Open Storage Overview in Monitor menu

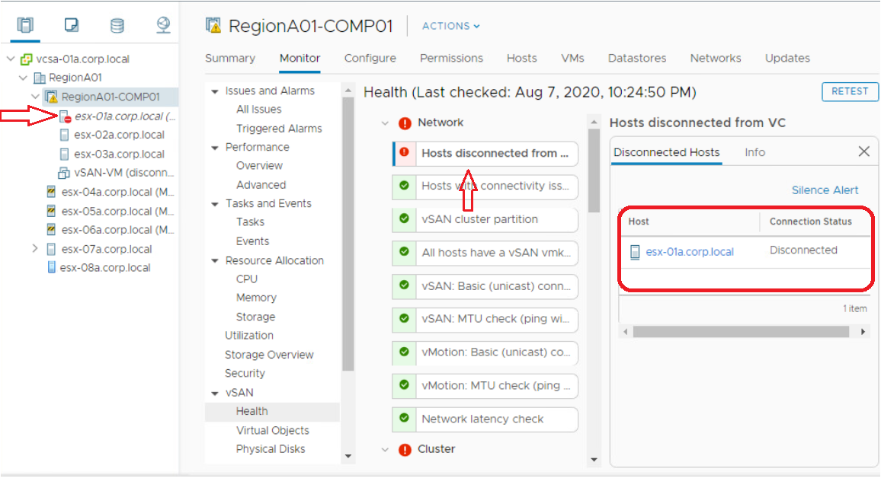pyautogui.click(x=269, y=355)
